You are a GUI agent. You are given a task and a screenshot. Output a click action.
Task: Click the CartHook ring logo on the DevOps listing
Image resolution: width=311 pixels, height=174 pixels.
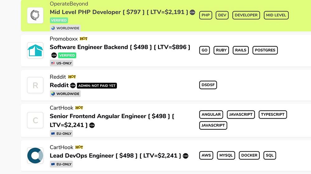click(35, 155)
